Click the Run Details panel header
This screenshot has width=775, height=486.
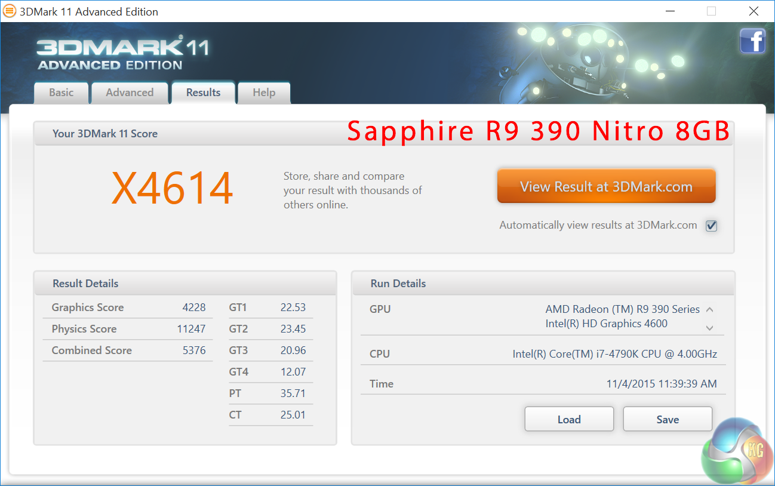tap(543, 284)
